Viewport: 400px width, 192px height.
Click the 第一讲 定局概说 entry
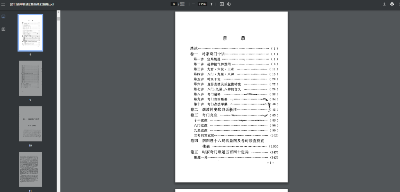pyautogui.click(x=236, y=59)
